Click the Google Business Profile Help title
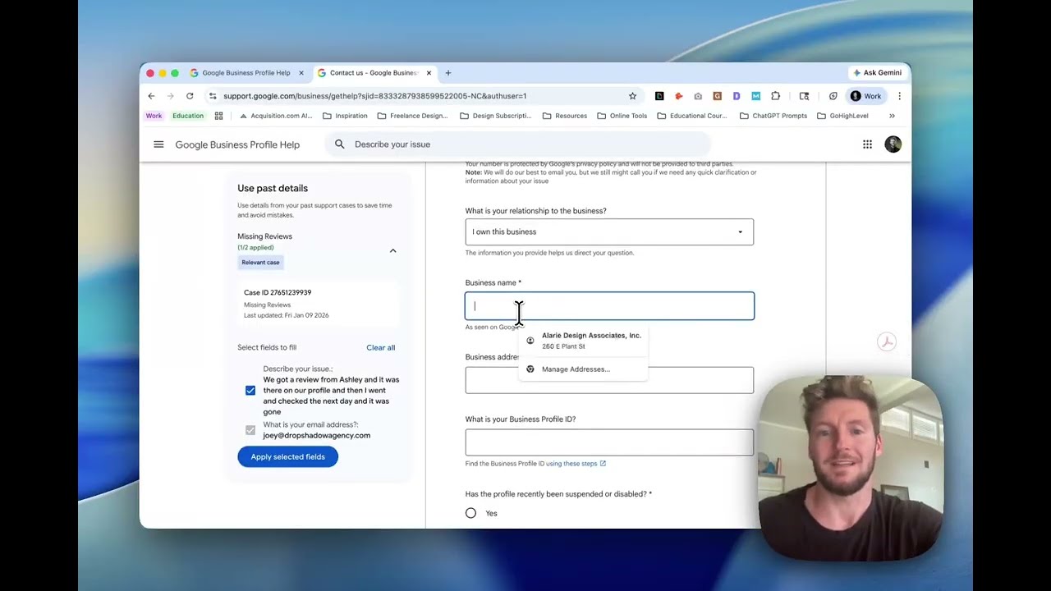Screen dimensions: 1051x591 tap(237, 144)
